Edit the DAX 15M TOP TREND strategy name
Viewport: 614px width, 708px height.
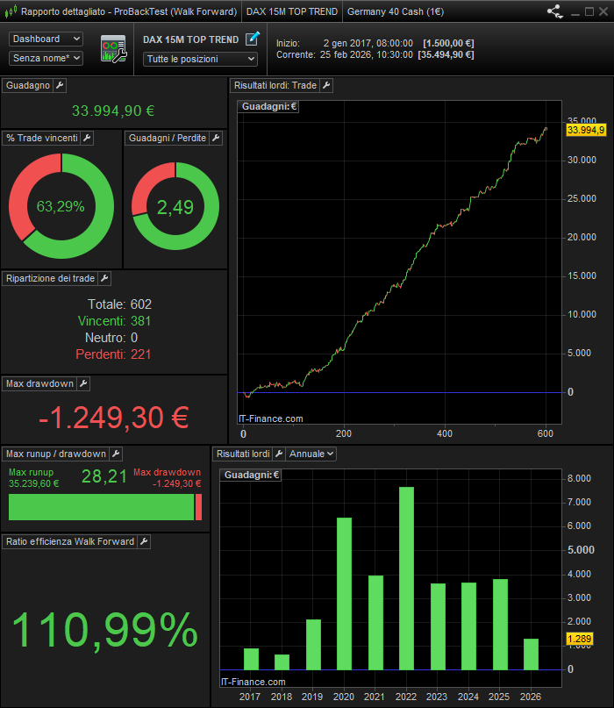pyautogui.click(x=253, y=39)
